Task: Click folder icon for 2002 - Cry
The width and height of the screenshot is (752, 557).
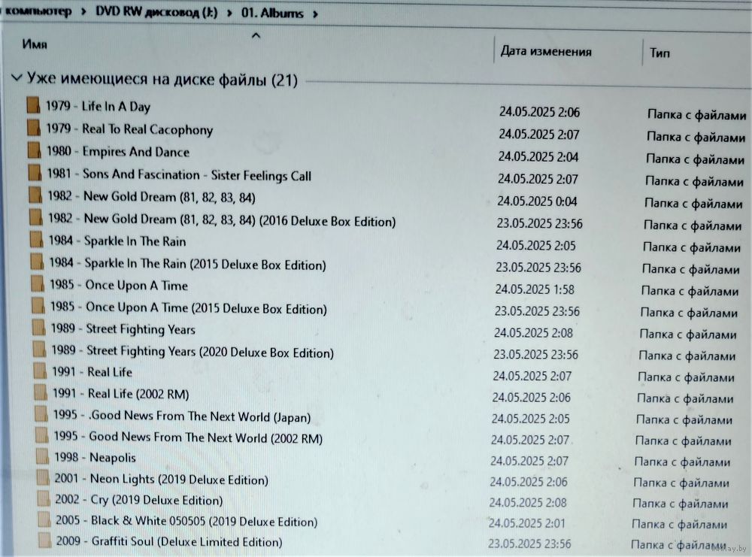Action: tap(43, 498)
